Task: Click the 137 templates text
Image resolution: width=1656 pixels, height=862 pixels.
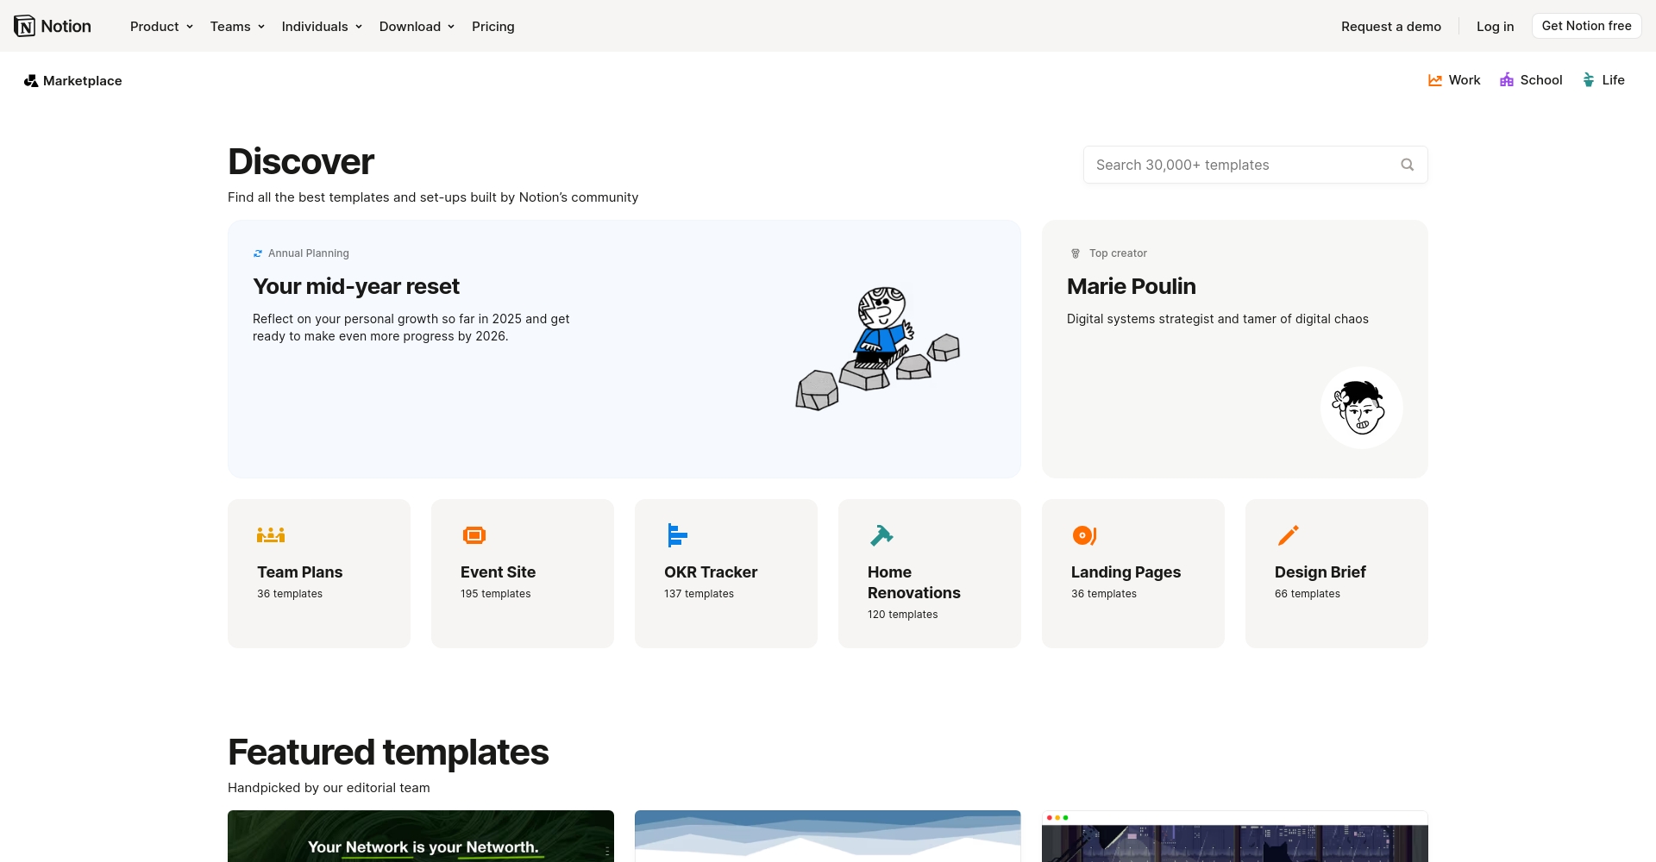Action: [699, 594]
